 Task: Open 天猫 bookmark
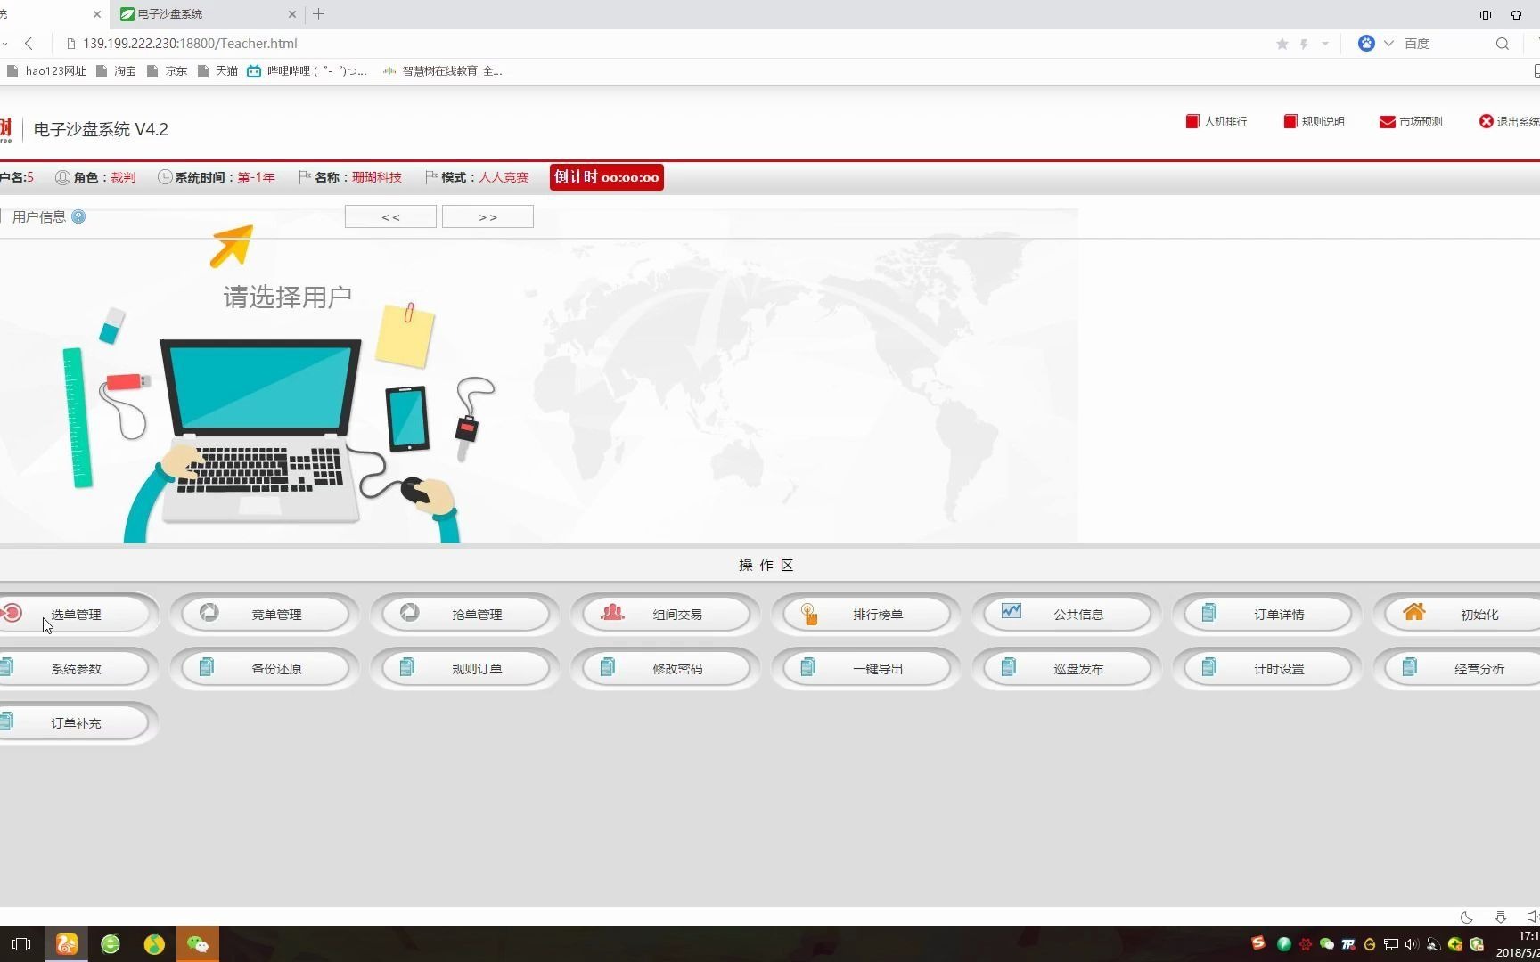[x=217, y=71]
